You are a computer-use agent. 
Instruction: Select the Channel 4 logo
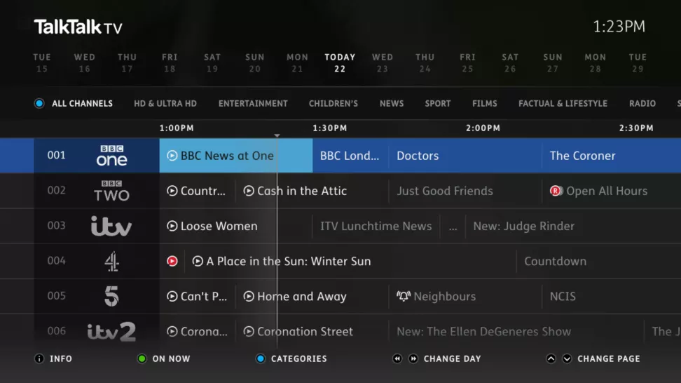(111, 261)
